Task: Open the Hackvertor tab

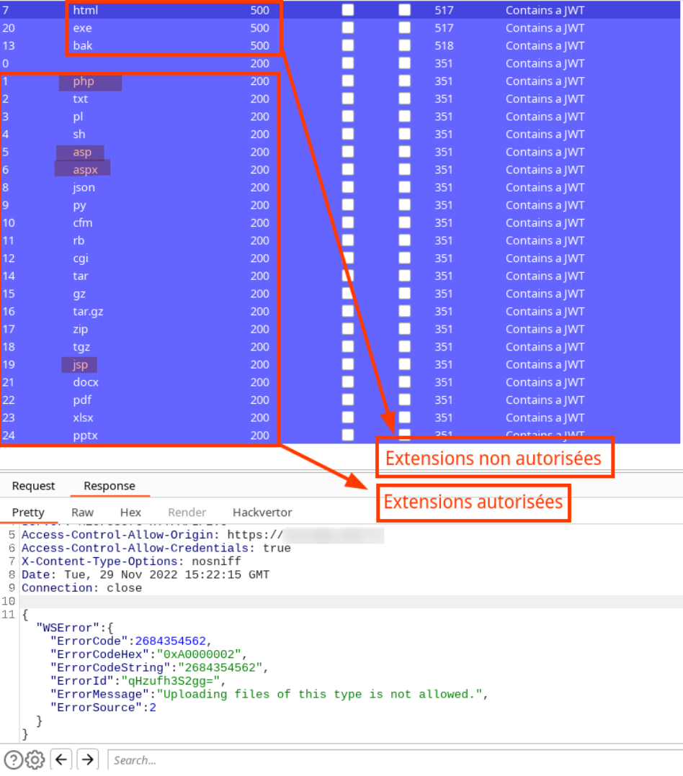Action: point(262,513)
